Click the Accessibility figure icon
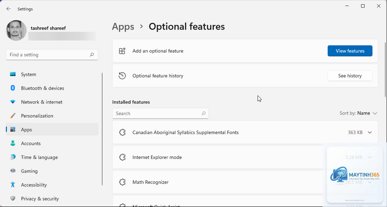This screenshot has width=387, height=207. pos(13,185)
